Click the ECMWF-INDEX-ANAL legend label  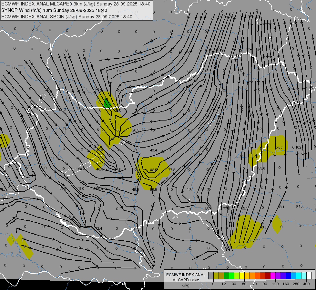point(186,275)
